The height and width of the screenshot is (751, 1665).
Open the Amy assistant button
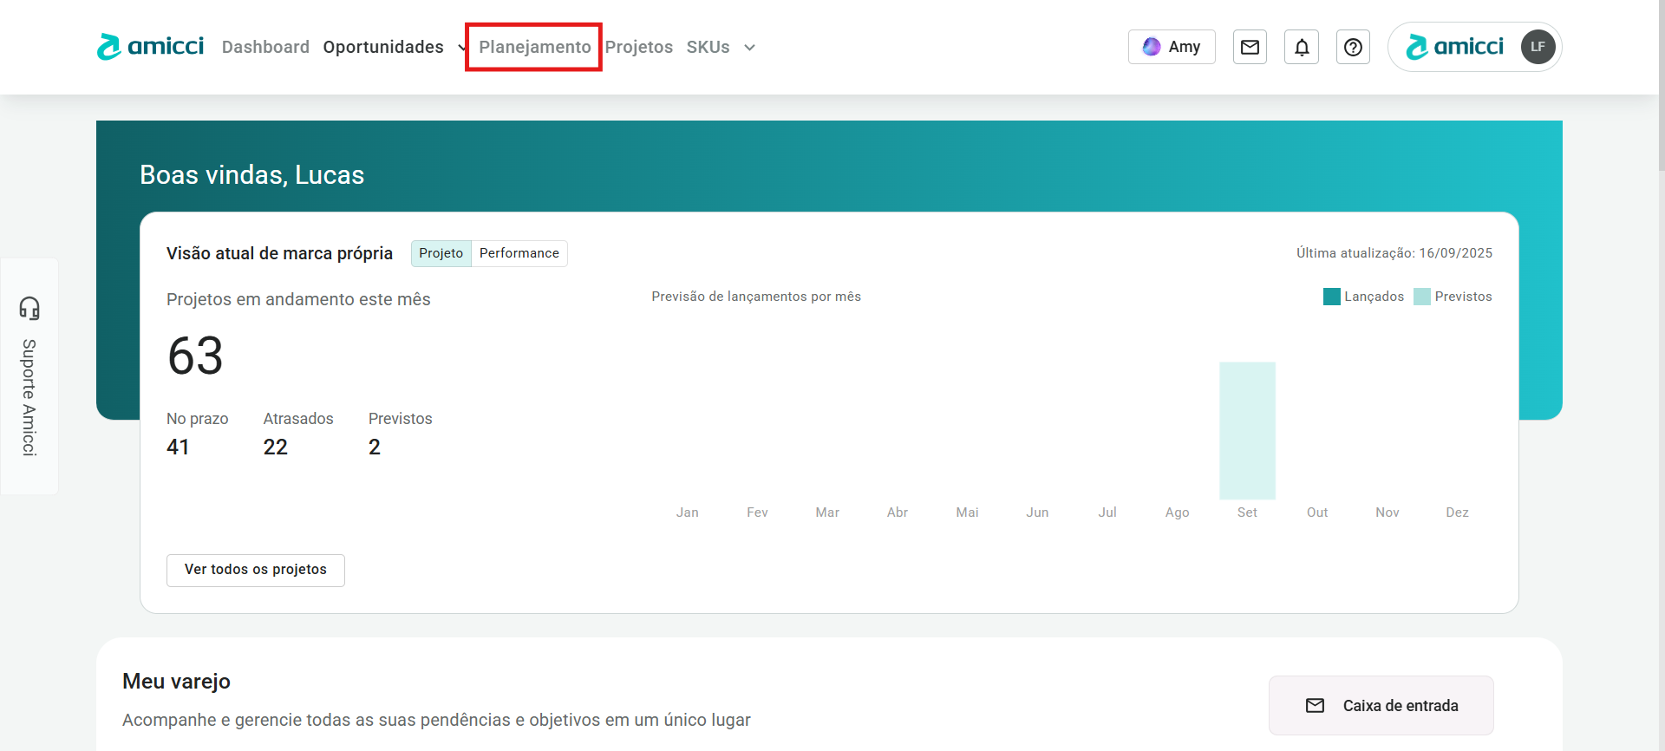tap(1172, 47)
